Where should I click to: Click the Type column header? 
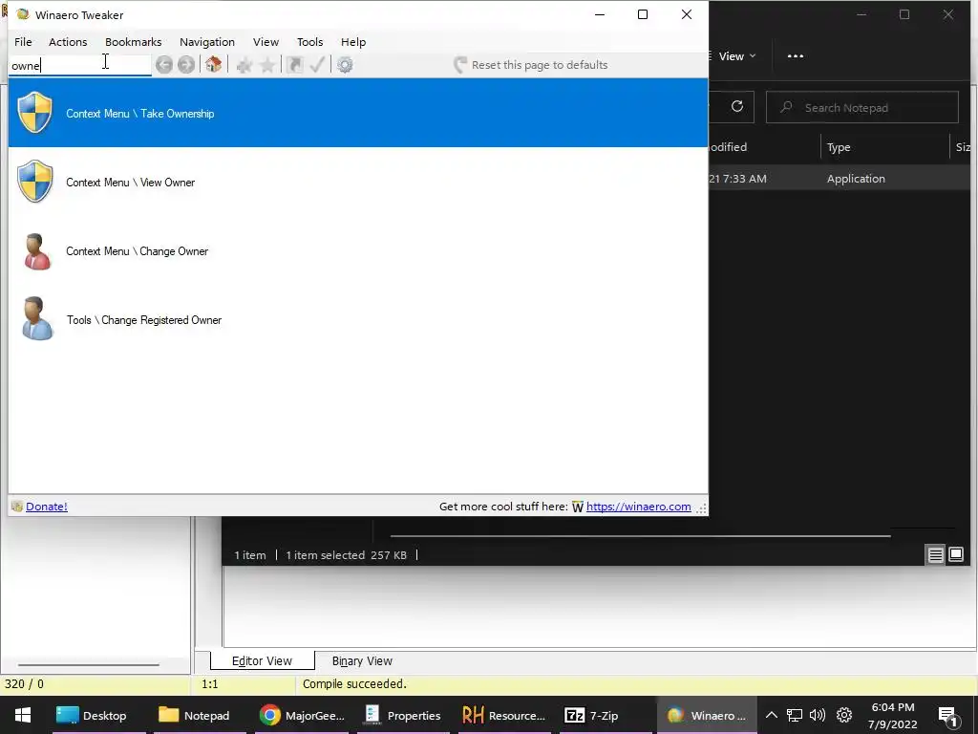[x=839, y=147]
